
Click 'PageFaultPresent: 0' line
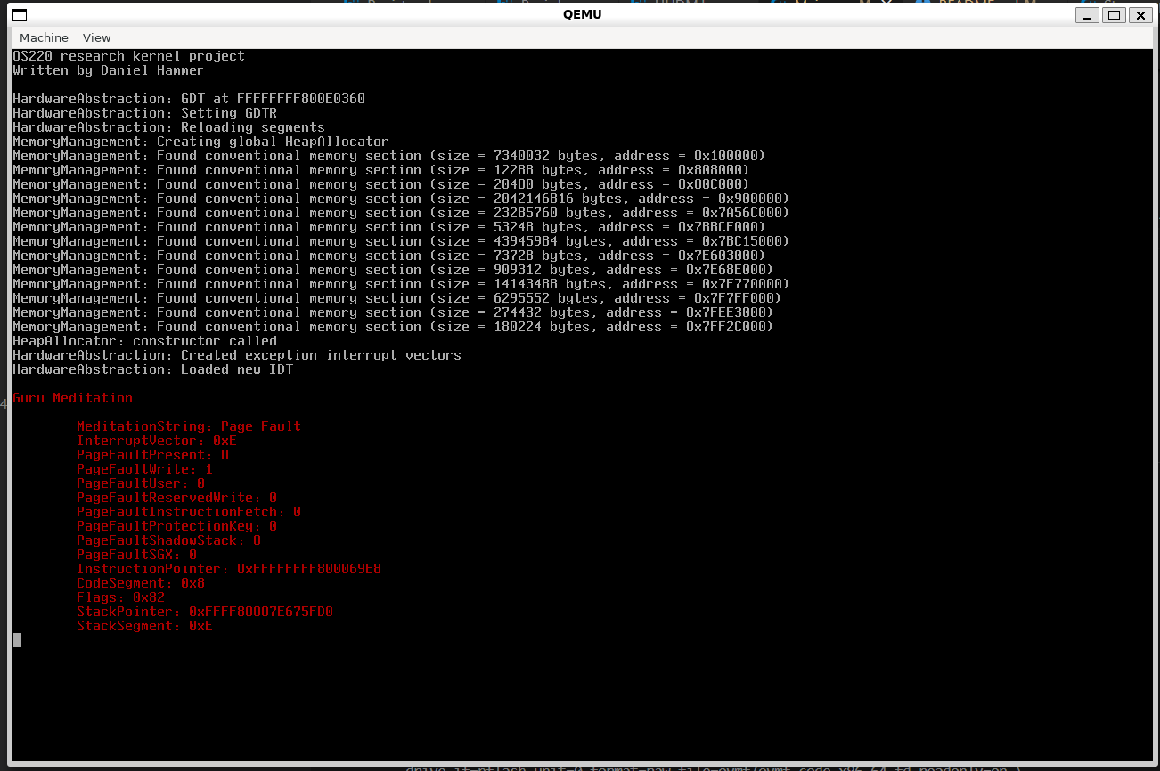click(x=152, y=455)
